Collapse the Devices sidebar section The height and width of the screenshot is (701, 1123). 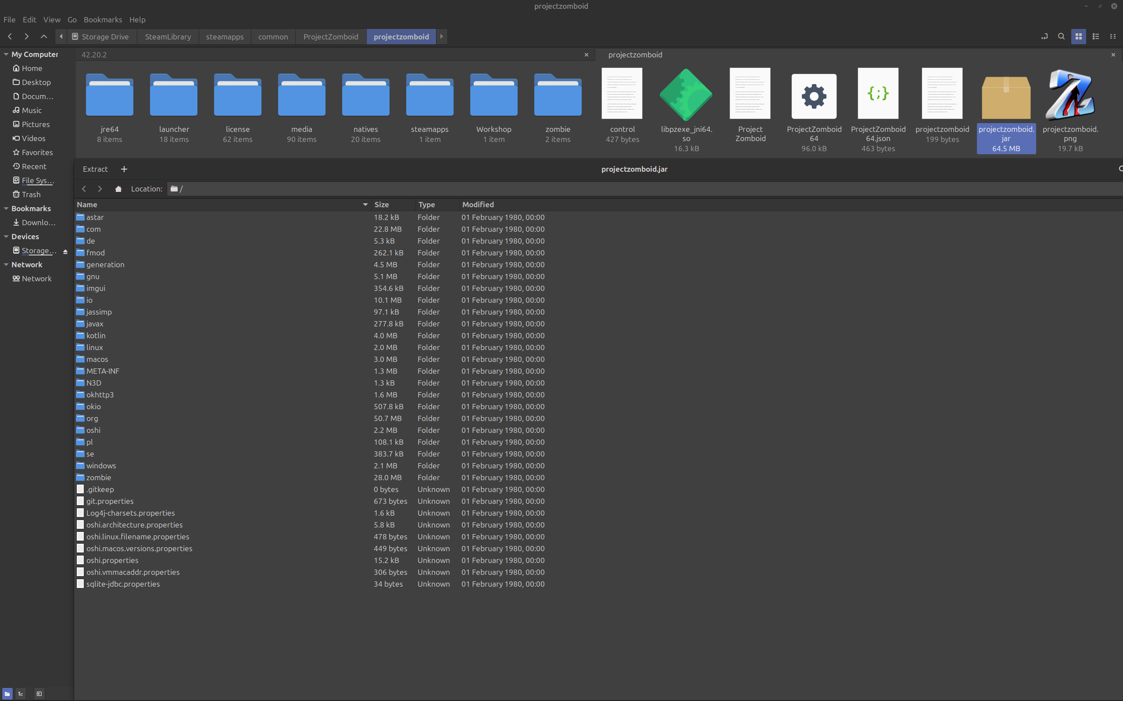[x=6, y=237]
